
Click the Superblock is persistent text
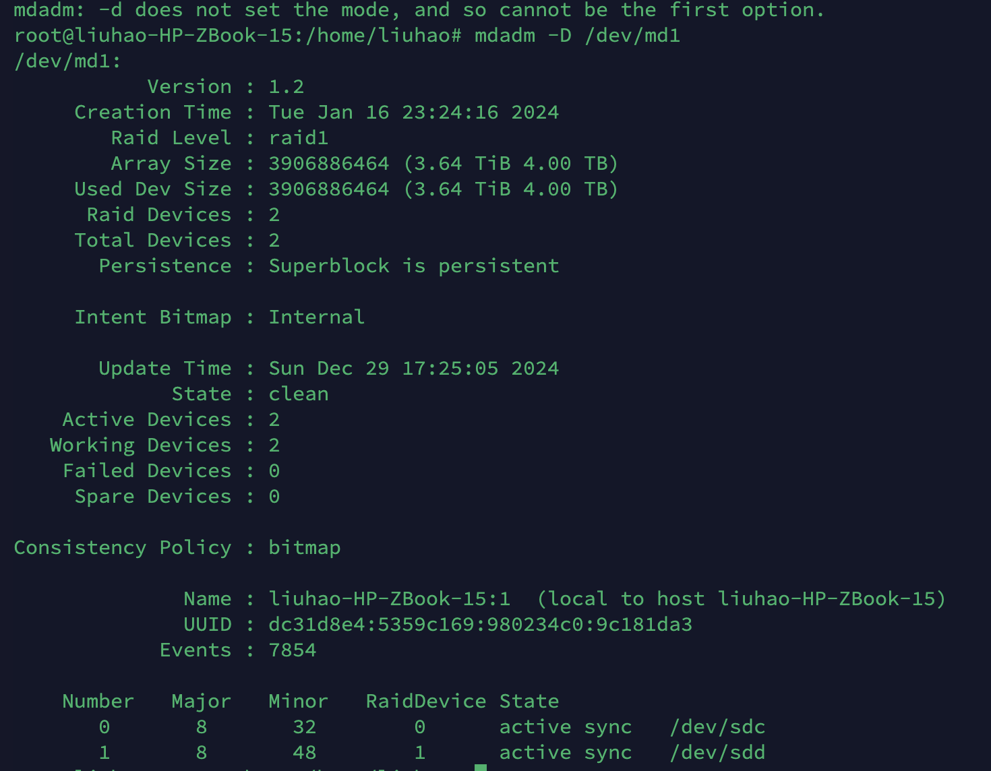[x=413, y=266]
